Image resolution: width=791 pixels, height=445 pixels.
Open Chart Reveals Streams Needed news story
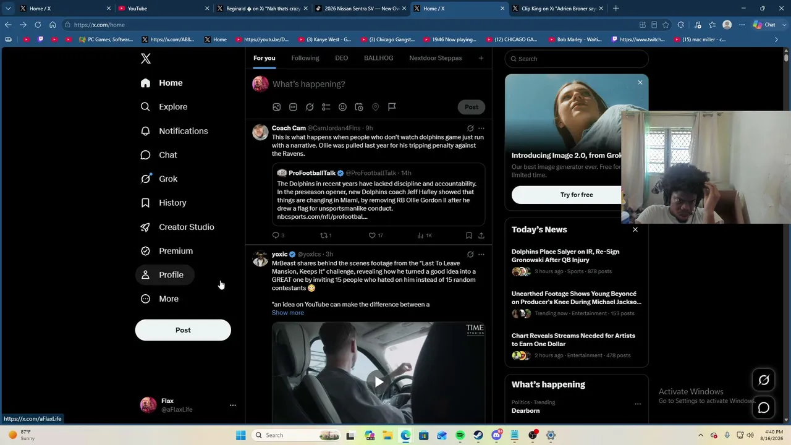click(577, 347)
